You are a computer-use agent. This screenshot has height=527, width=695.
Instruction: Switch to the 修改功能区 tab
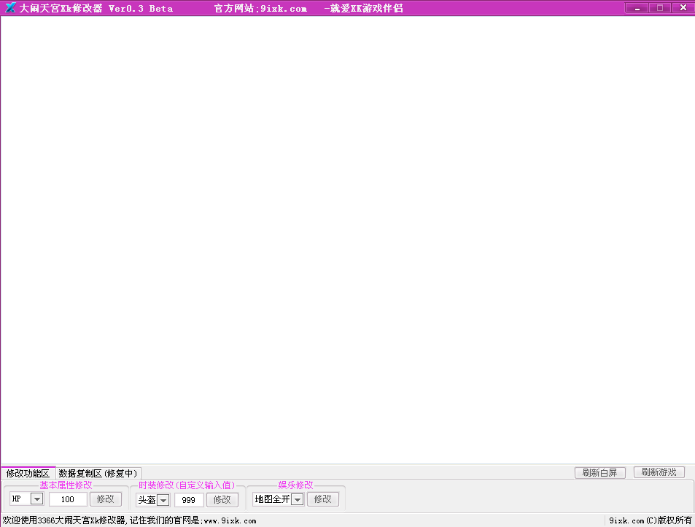(x=28, y=473)
